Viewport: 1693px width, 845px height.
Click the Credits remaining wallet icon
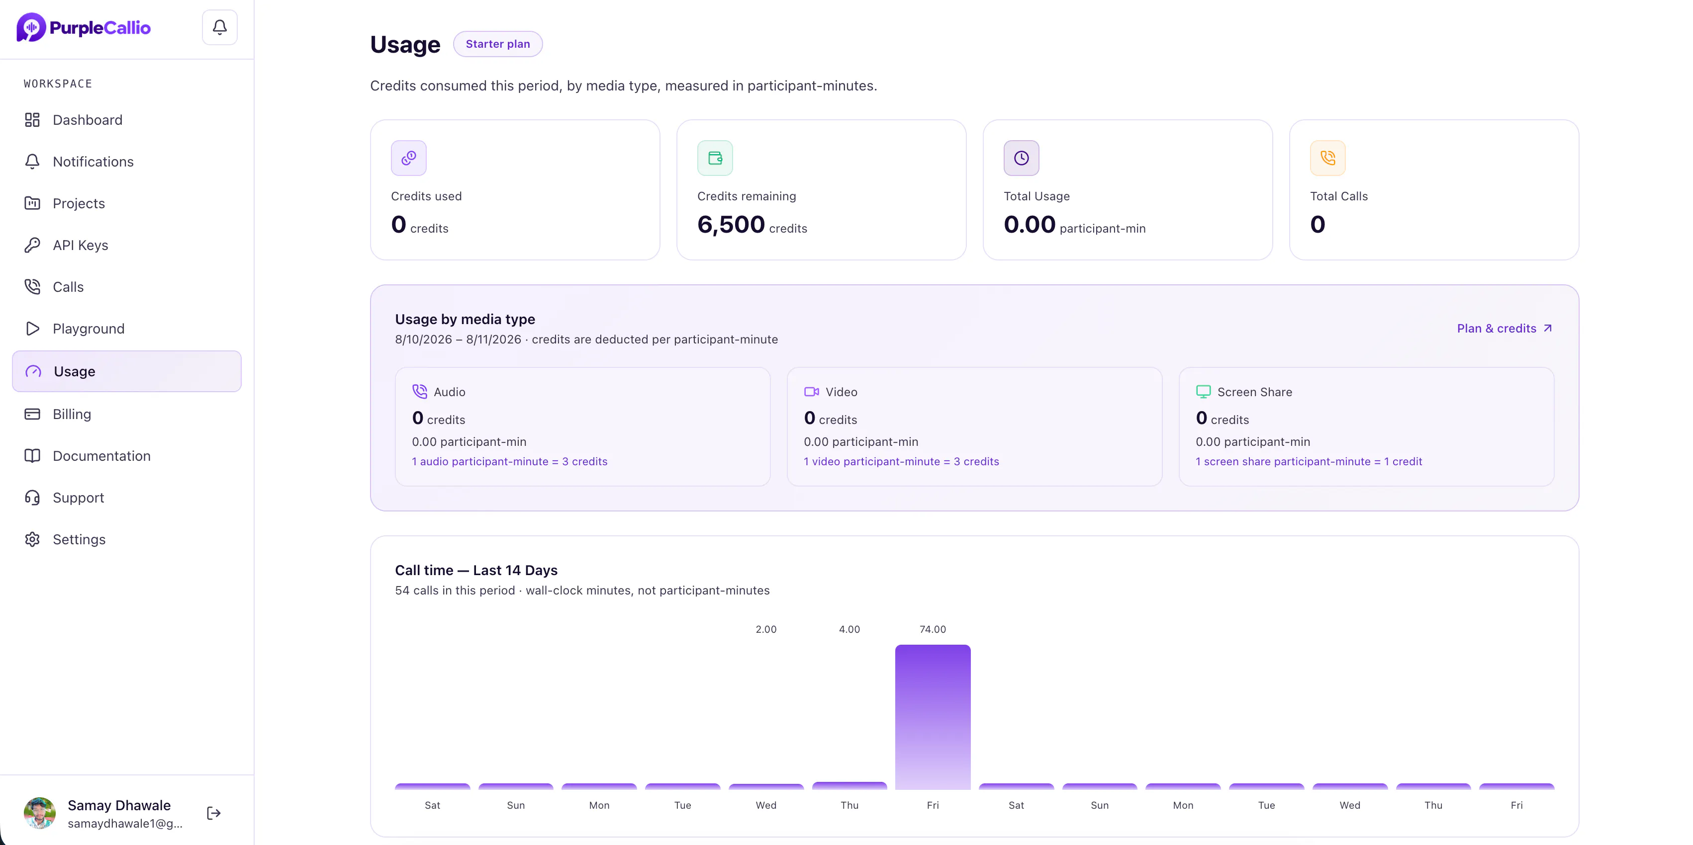715,158
